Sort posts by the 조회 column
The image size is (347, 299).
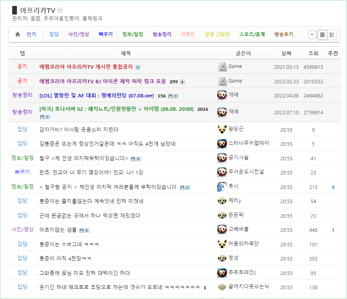pyautogui.click(x=313, y=52)
